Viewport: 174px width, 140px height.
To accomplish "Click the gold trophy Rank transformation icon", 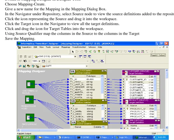I will (99, 51).
